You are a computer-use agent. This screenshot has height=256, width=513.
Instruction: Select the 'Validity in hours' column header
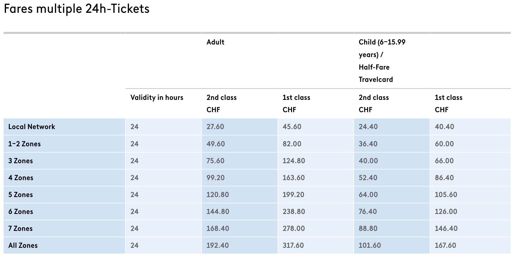pos(157,97)
